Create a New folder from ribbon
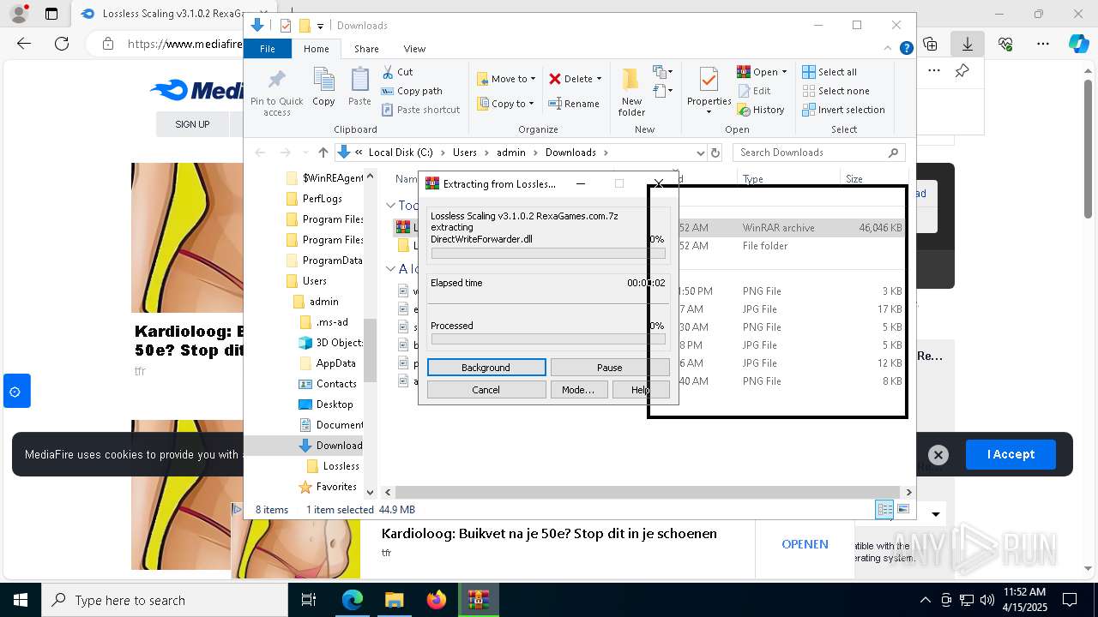Viewport: 1098px width, 617px height. [x=631, y=92]
